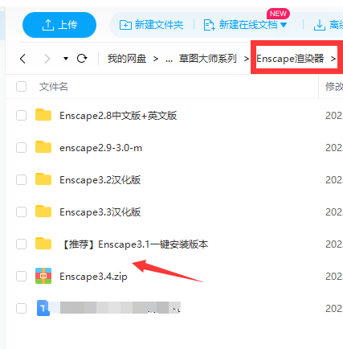Tick the checkbox for Enscape3.4.zip
The height and width of the screenshot is (349, 343).
point(22,276)
